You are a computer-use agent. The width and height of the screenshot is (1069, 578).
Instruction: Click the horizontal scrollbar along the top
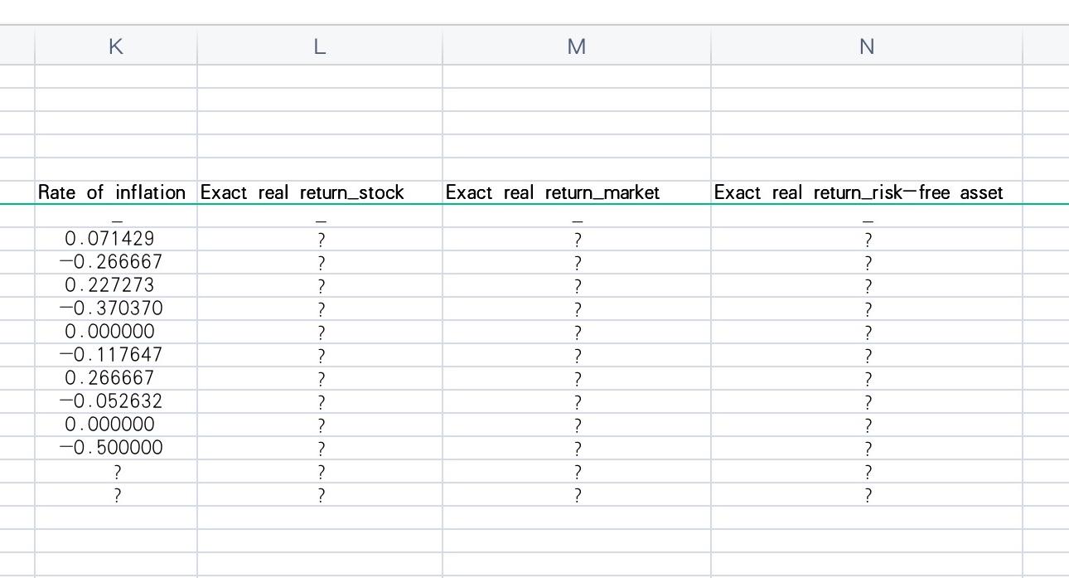coord(534,12)
